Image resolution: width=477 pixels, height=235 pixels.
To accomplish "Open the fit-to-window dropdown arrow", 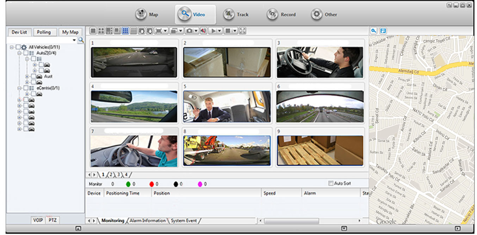I will pos(165,31).
